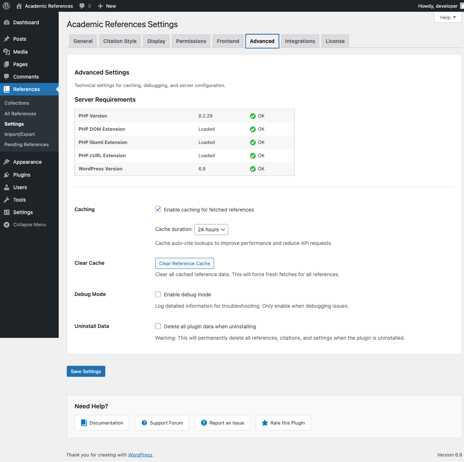Click the Media icon in the sidebar
This screenshot has height=462, width=464.
(x=7, y=52)
